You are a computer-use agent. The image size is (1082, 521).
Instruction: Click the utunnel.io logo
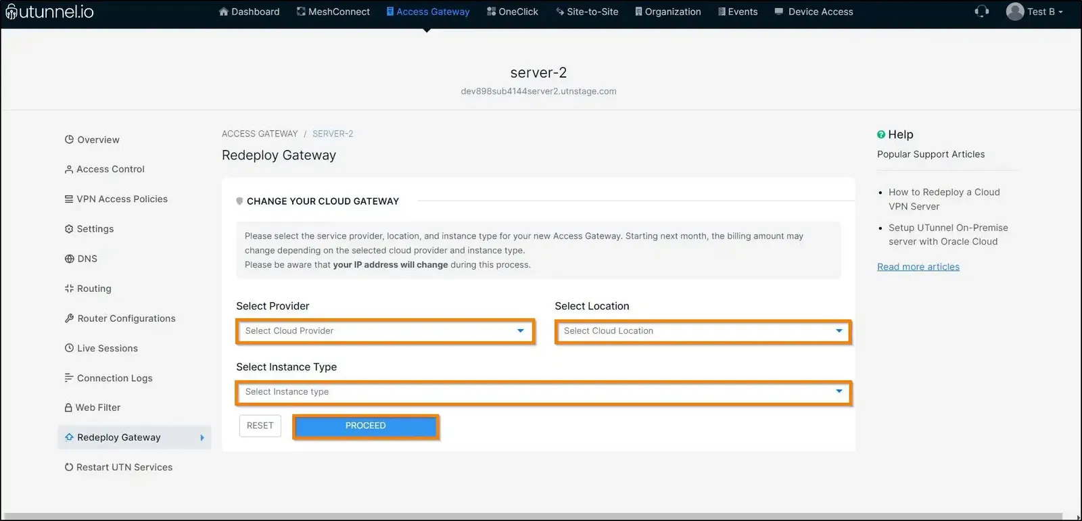click(x=49, y=11)
